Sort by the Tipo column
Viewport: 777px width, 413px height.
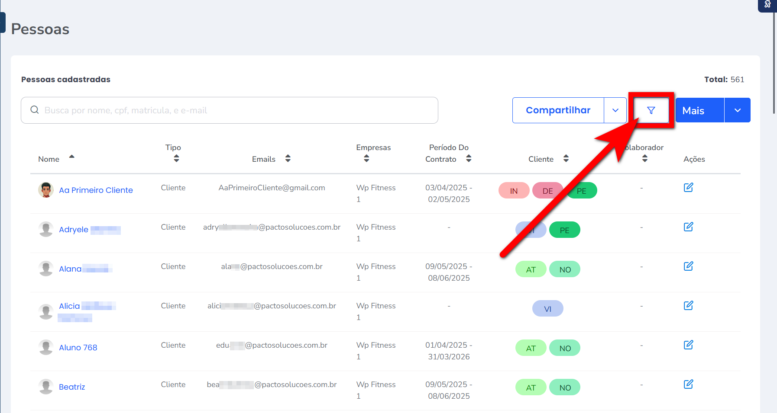(176, 159)
